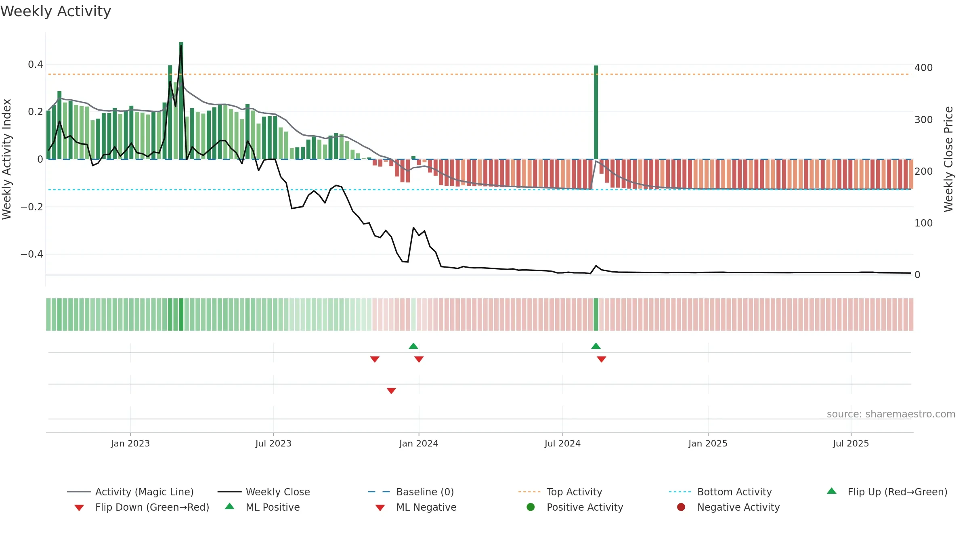Click the Jul 2025 x-axis label
969x545 pixels.
(851, 443)
